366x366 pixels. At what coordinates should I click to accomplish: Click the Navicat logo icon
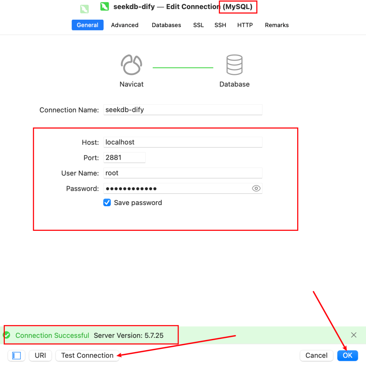pos(131,65)
